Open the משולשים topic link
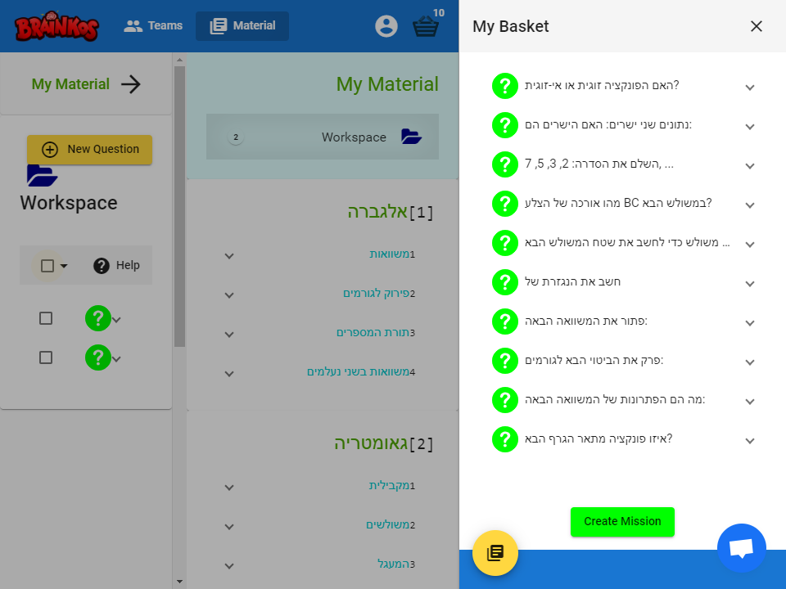 pos(387,524)
